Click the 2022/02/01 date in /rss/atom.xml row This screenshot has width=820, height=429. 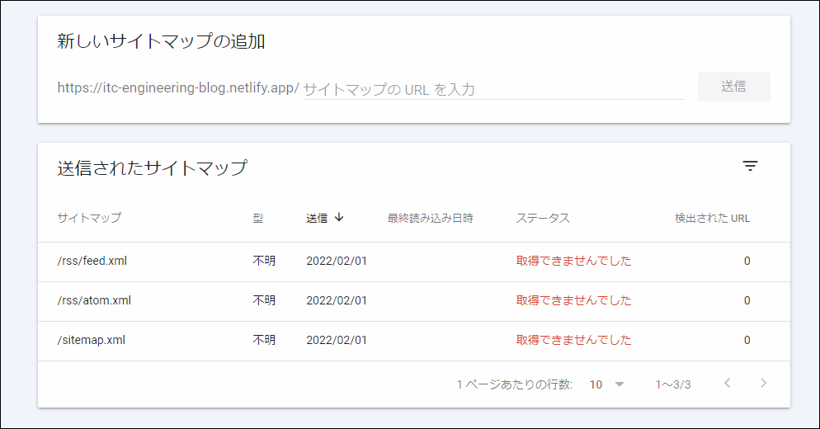pos(337,301)
